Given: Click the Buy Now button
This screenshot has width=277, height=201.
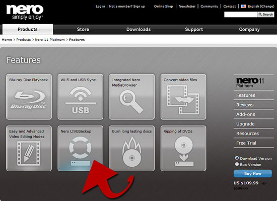Looking at the screenshot, I should tap(253, 174).
